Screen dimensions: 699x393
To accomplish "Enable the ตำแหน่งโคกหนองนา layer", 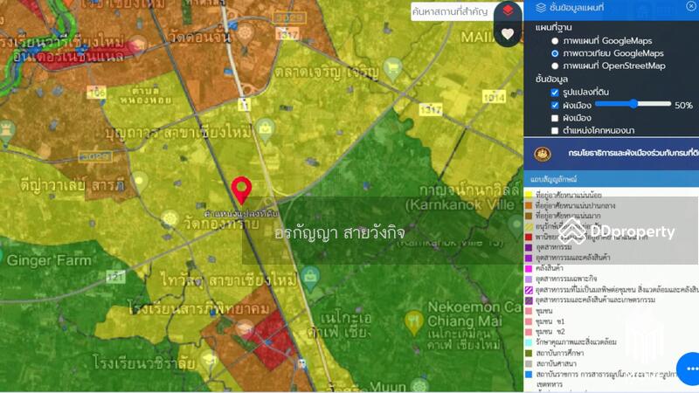I will [555, 130].
